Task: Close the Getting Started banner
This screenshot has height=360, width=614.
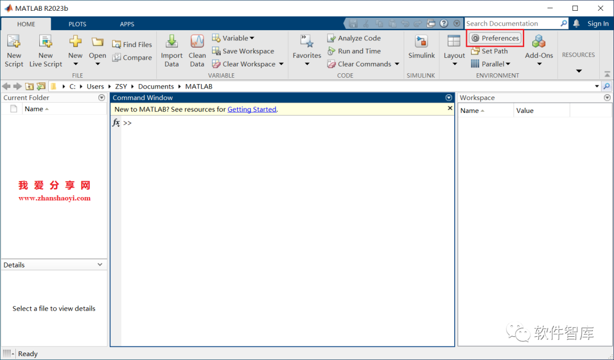Action: coord(450,108)
